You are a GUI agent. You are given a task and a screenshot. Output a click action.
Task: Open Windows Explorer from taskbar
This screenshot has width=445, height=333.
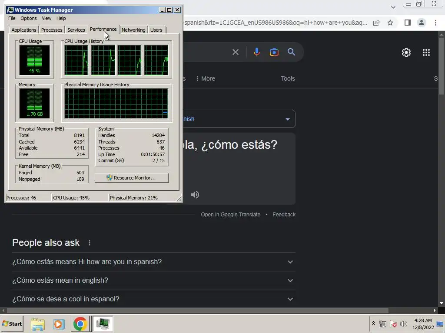coord(38,323)
